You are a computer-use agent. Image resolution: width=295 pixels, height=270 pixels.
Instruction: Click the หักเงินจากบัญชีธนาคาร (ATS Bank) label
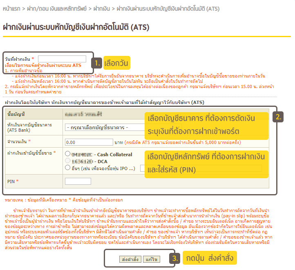tap(29, 128)
